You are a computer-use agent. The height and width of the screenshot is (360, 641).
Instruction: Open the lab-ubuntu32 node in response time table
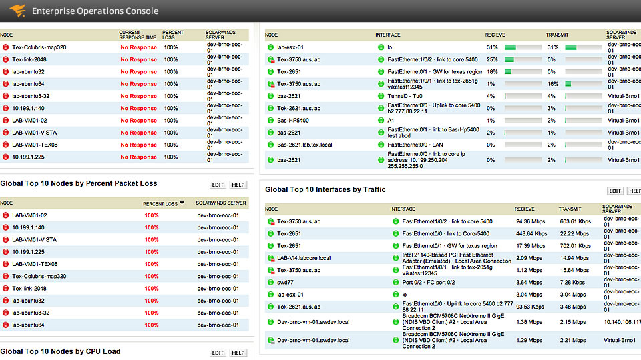28,72
